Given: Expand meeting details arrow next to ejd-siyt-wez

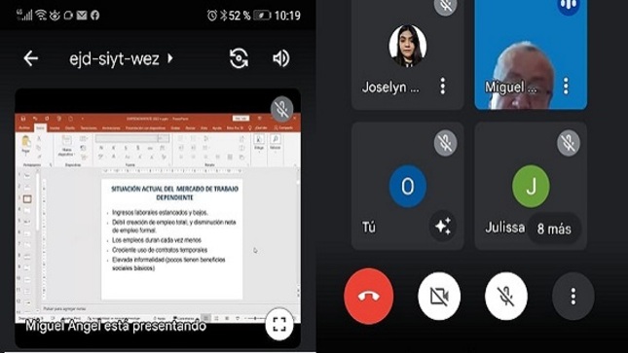Looking at the screenshot, I should coord(170,58).
